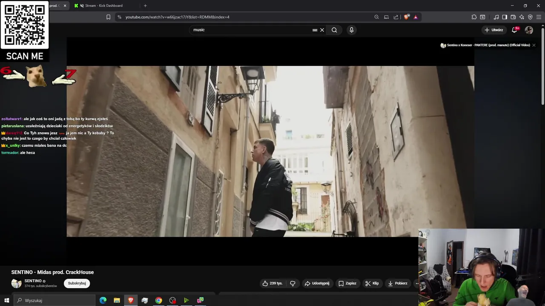Open Leo AI sparkle icon
Image resolution: width=545 pixels, height=306 pixels.
(x=522, y=17)
